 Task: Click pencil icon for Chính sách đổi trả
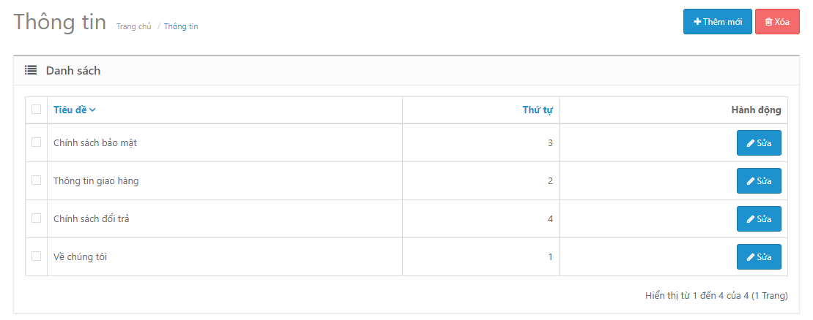[750, 219]
